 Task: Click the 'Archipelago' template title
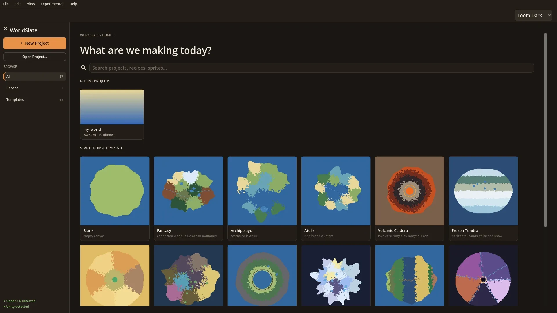(241, 231)
